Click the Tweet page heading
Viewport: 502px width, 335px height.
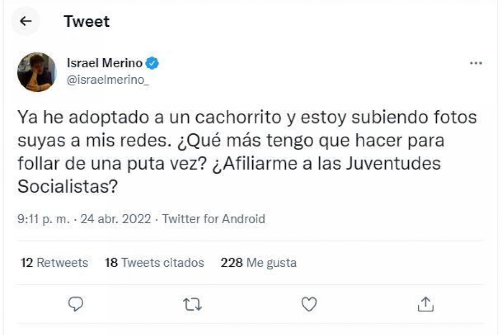[87, 21]
